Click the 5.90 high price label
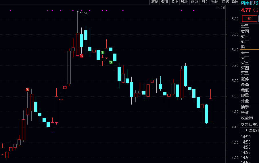 (85, 13)
